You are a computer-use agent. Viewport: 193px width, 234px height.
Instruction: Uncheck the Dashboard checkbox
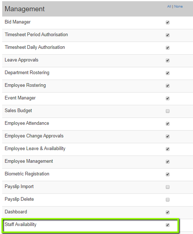click(x=167, y=212)
